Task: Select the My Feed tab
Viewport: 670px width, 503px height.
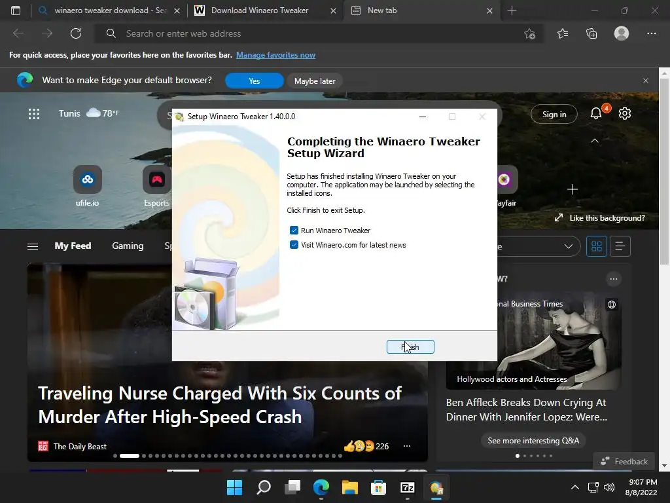Action: (x=73, y=246)
